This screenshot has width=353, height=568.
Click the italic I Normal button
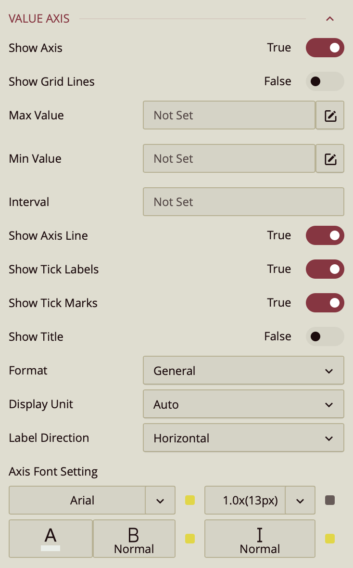pyautogui.click(x=260, y=539)
